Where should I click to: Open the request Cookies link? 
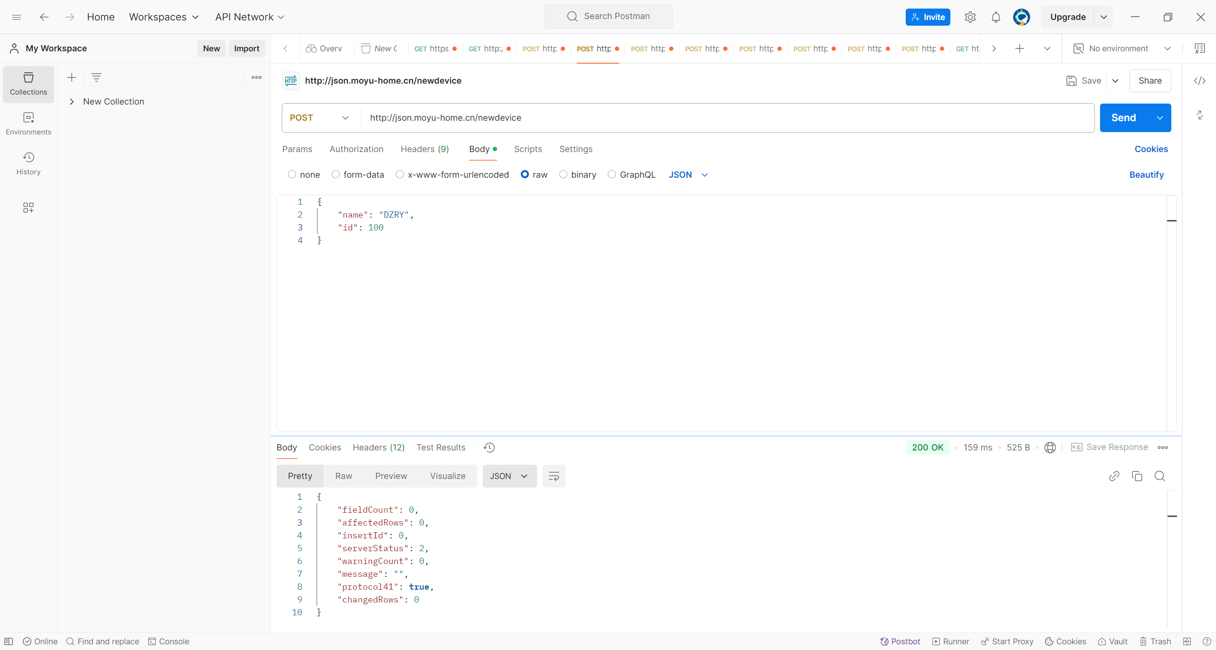click(1151, 149)
